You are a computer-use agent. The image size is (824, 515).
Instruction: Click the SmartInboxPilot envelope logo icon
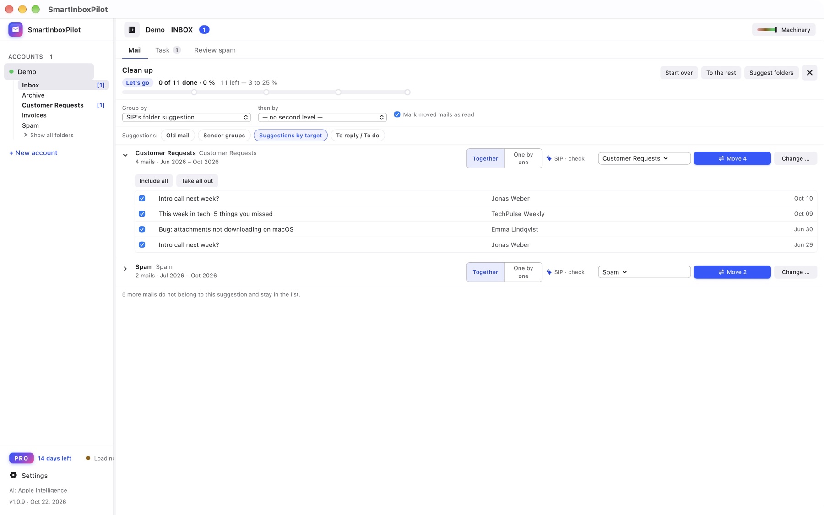pos(16,30)
